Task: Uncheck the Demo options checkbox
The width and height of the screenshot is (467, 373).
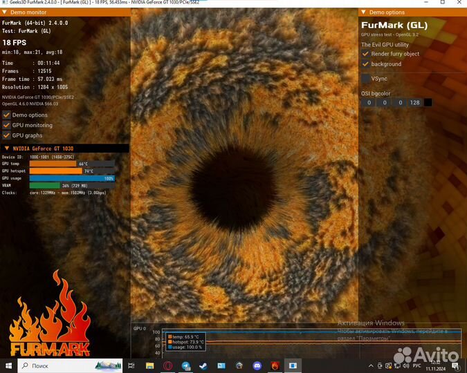Action: [x=6, y=115]
